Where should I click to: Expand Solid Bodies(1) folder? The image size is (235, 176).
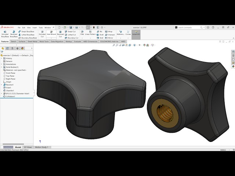[1, 67]
